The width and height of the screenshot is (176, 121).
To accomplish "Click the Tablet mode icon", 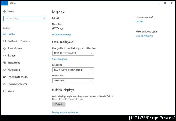I will pyautogui.click(x=4, y=63).
